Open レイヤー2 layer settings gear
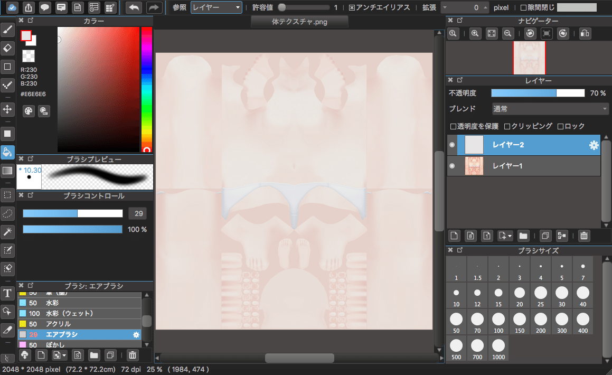612x375 pixels. pyautogui.click(x=594, y=145)
